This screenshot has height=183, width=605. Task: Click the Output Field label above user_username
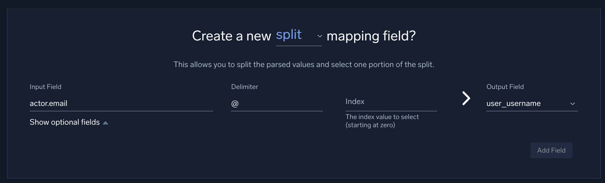(x=505, y=87)
